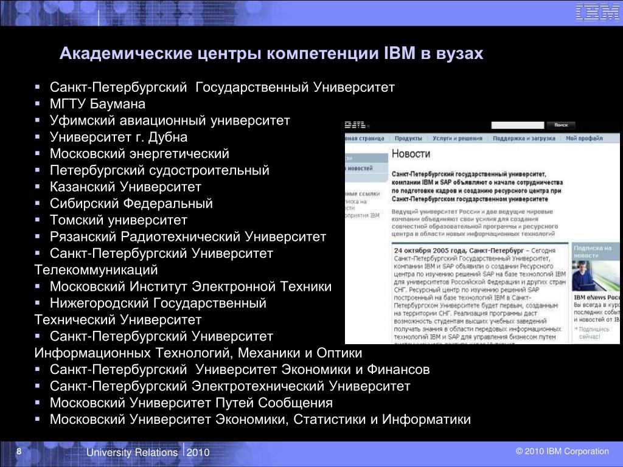Select Московский Институт Электронной Техники item
Screen dimensions: 623x467
point(190,286)
